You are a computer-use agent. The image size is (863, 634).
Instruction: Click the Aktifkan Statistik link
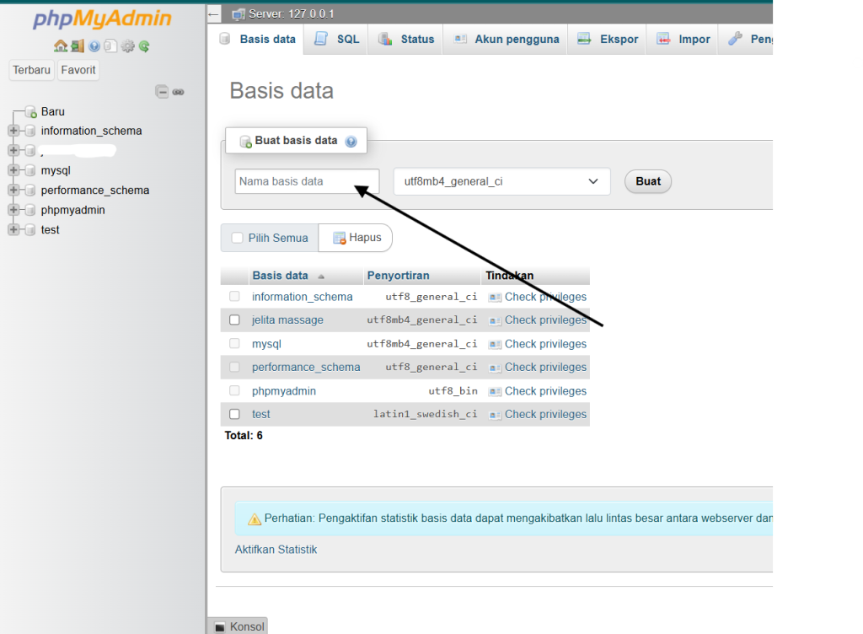[276, 550]
